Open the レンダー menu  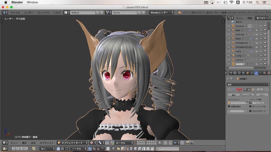(29, 12)
